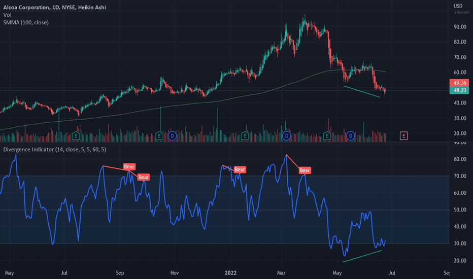Open the upcoming pink earnings E marker
The width and height of the screenshot is (473, 279).
403,136
